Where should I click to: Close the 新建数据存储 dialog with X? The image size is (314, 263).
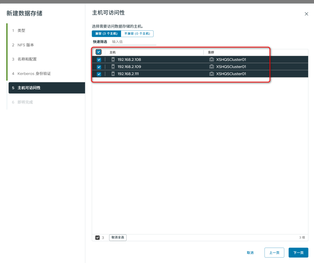coord(306,14)
